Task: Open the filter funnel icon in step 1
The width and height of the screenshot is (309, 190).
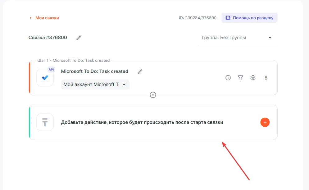Action: [x=240, y=78]
